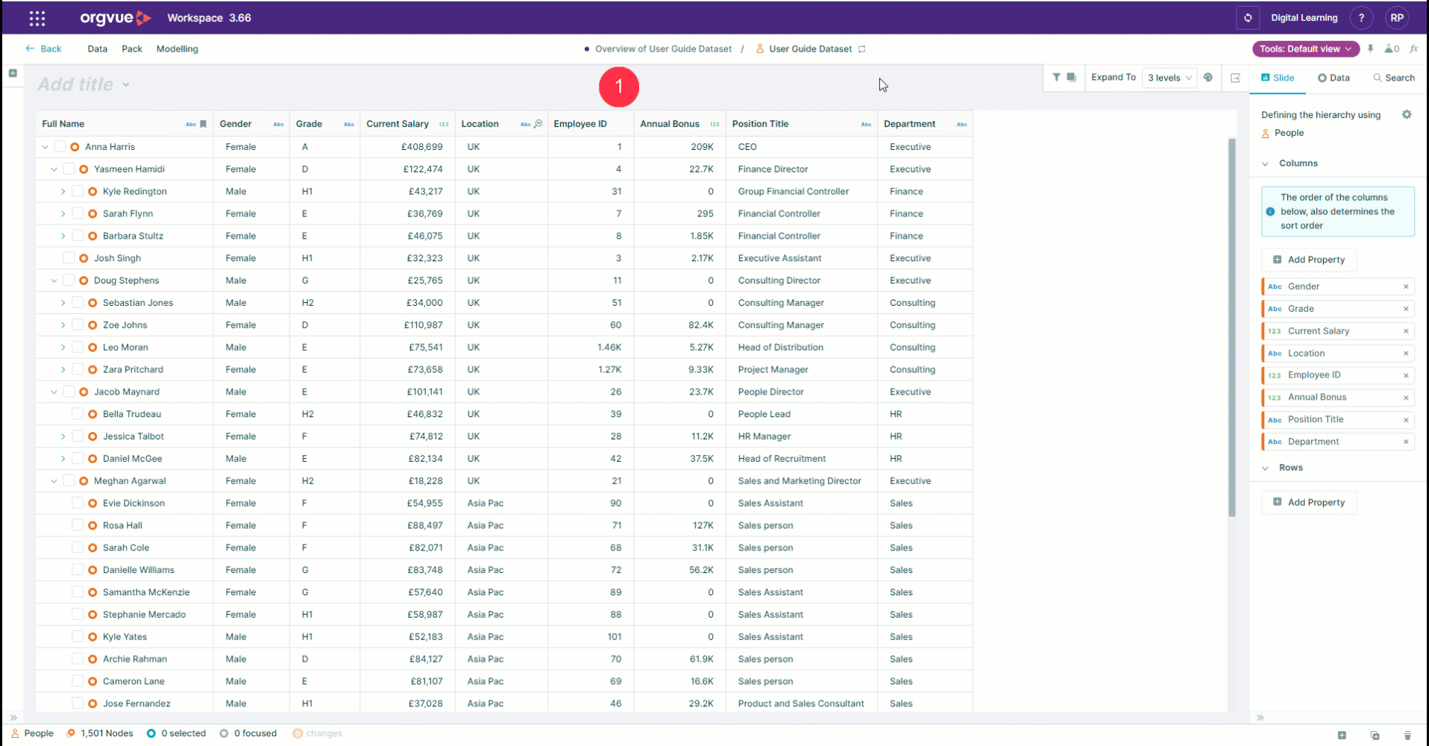Screen dimensions: 1429x746
Task: Open the Data menu
Action: click(x=97, y=49)
